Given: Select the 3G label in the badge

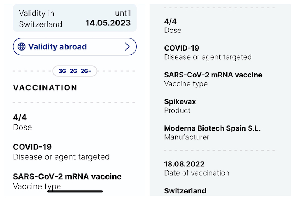Looking at the screenshot, I should pos(62,71).
